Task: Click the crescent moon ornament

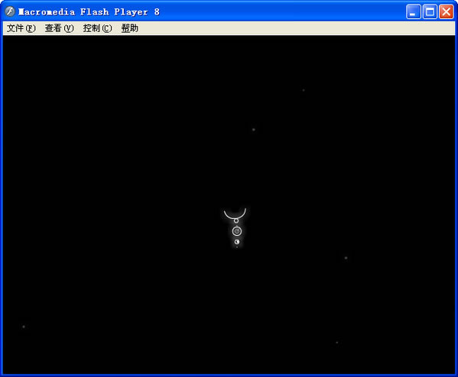Action: click(x=237, y=242)
